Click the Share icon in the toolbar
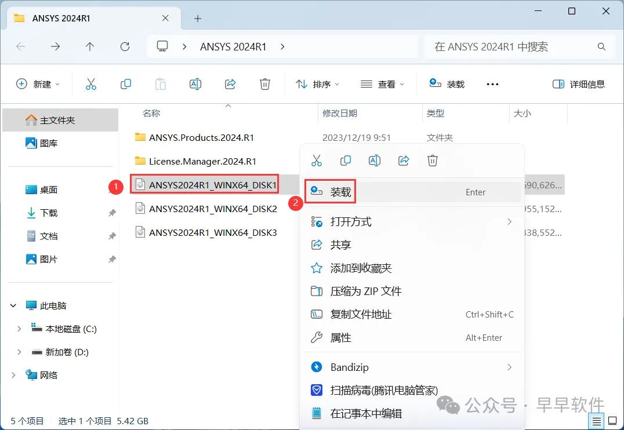The height and width of the screenshot is (430, 624). coord(230,84)
